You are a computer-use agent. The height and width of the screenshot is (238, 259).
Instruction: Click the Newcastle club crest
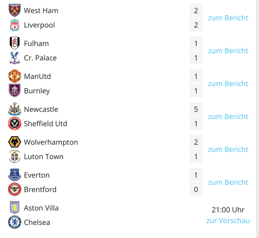pos(15,109)
